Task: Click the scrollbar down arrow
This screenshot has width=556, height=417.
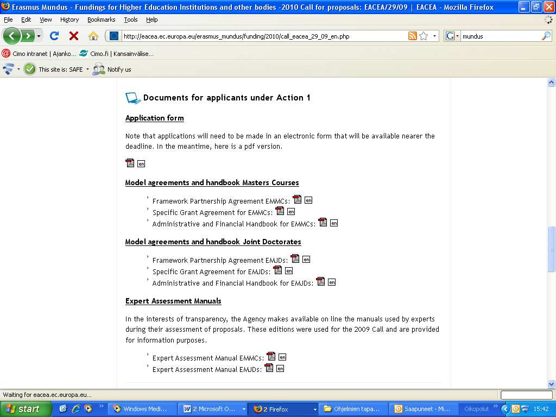Action: (x=551, y=384)
